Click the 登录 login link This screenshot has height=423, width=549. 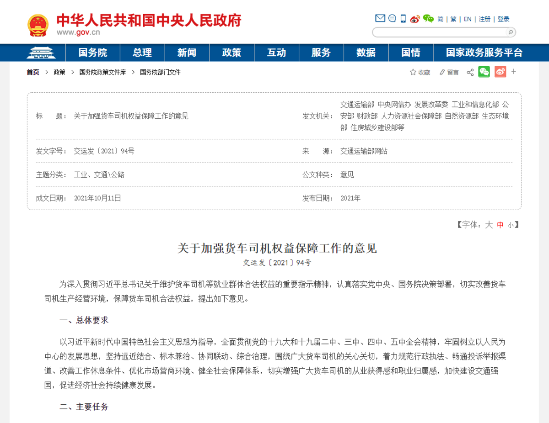(503, 19)
